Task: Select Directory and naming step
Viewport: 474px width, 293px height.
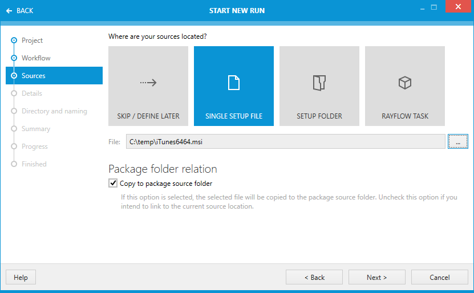Action: tap(54, 111)
